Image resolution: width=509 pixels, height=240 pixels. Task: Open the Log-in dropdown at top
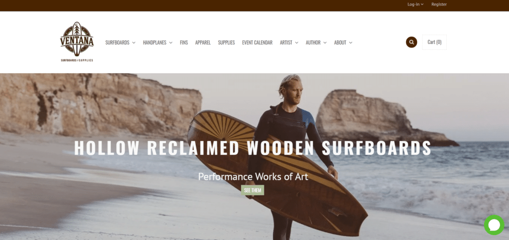point(416,4)
